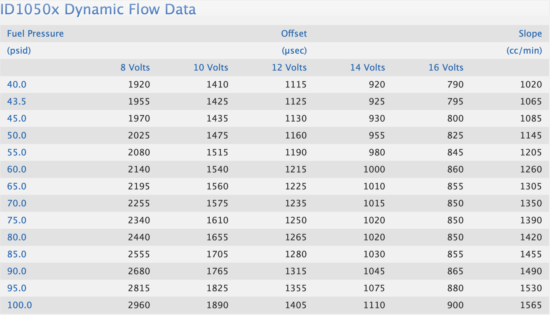The height and width of the screenshot is (315, 550).
Task: Click the 2960 offset cell at 8 volts
Action: click(x=139, y=305)
